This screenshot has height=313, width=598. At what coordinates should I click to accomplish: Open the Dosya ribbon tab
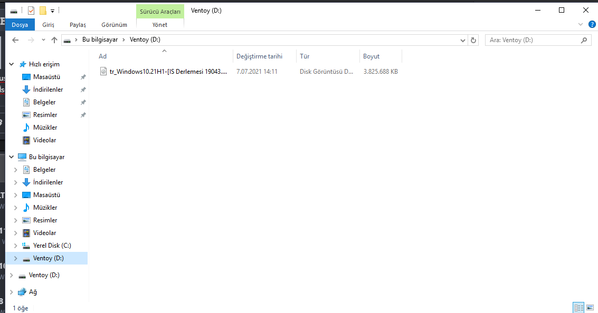coord(20,25)
